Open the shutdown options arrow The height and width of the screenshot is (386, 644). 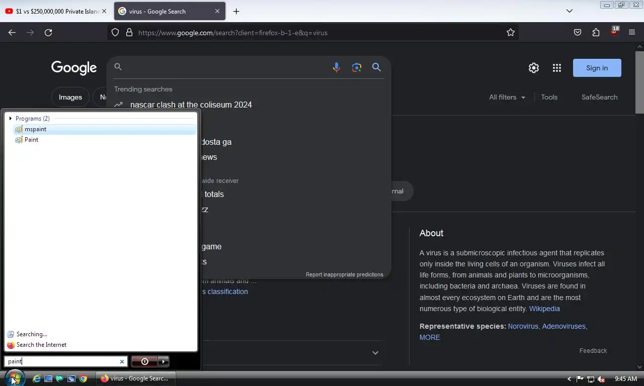164,361
